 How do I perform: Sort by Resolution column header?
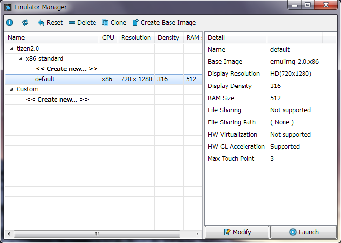pyautogui.click(x=136, y=38)
